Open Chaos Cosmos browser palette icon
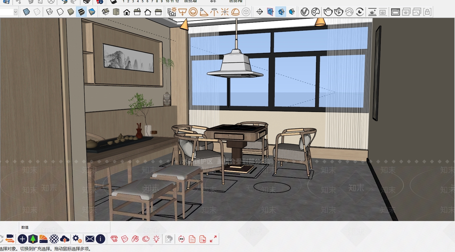This screenshot has height=252, width=455. coord(315,12)
